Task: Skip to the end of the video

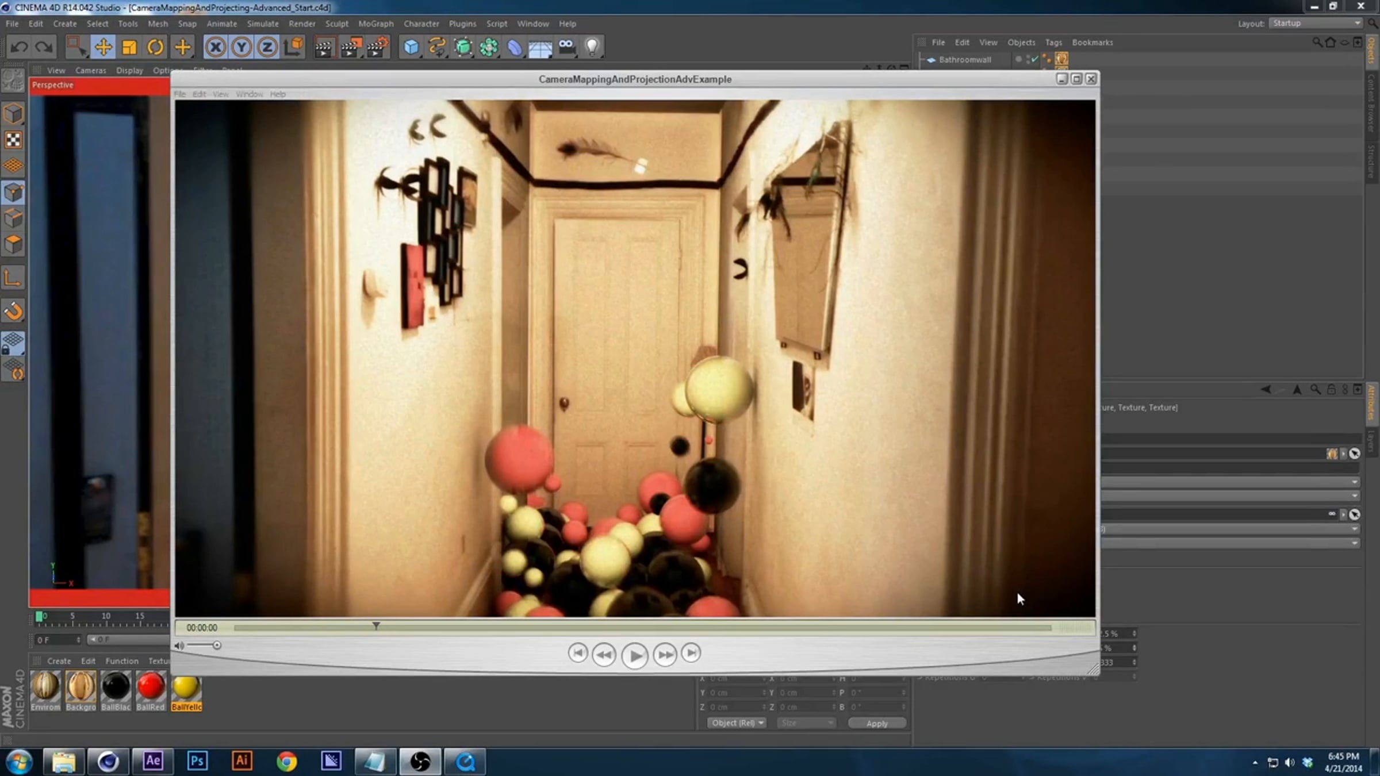Action: 691,653
